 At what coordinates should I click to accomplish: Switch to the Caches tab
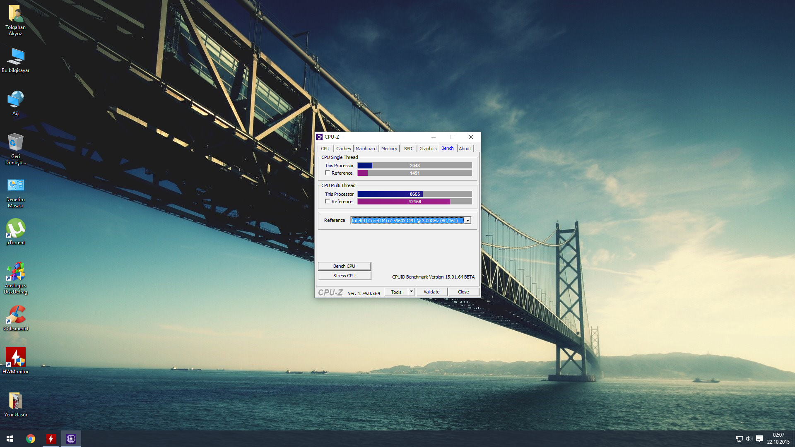tap(343, 149)
